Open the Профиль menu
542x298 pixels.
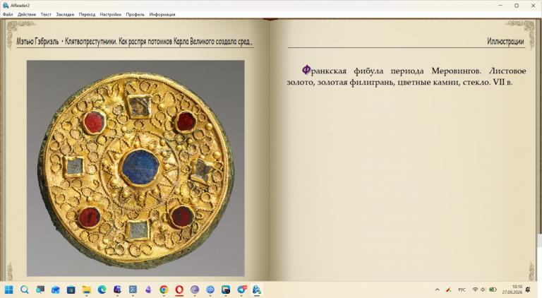135,15
